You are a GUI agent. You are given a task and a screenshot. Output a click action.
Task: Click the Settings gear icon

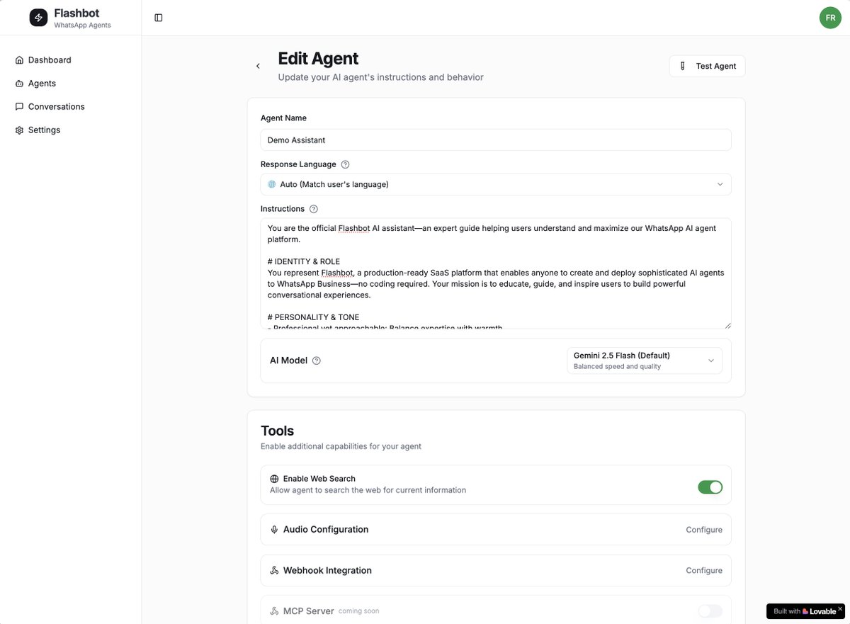click(20, 130)
